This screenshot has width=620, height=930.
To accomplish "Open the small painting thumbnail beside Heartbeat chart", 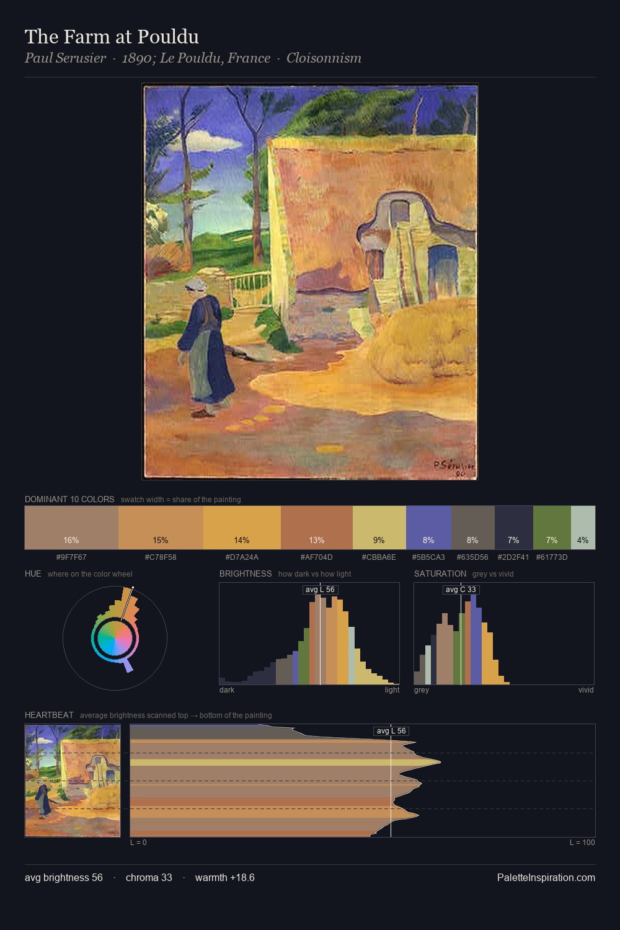I will pos(73,781).
